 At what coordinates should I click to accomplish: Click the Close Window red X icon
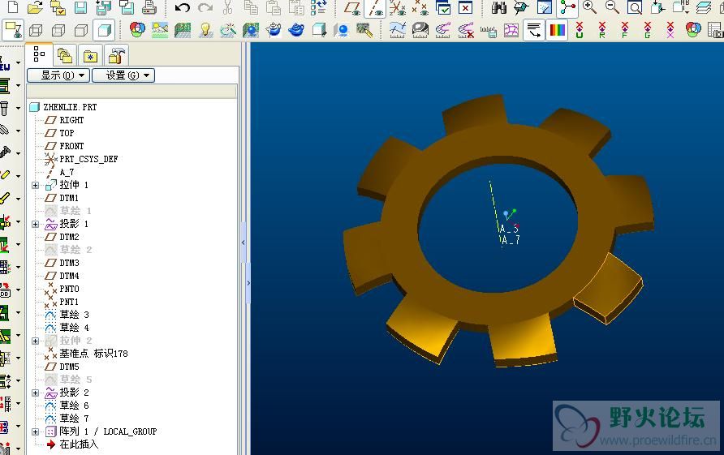click(465, 7)
